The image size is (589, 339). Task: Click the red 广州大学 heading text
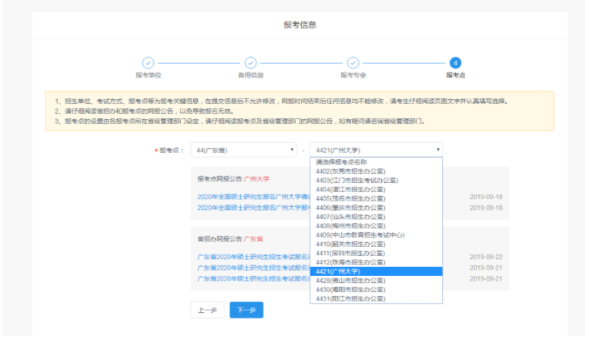(256, 179)
